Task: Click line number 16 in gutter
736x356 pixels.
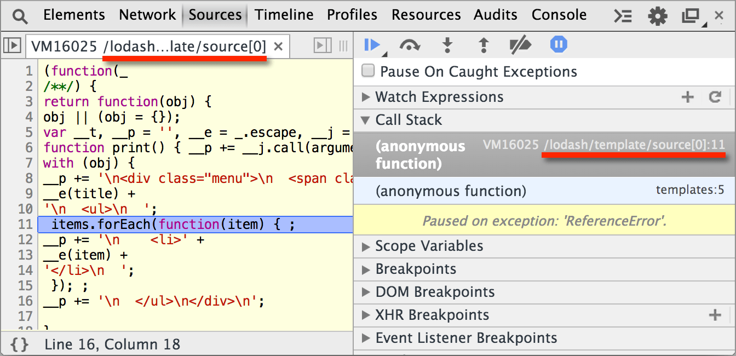Action: (25, 301)
